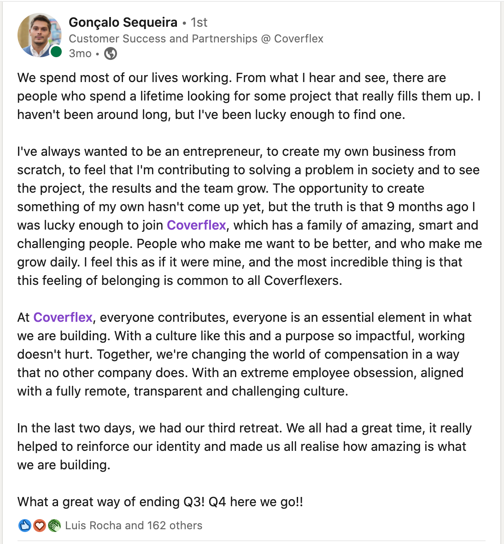The height and width of the screenshot is (544, 504).
Task: Click the sentence "We spend most of our lives working"
Action: [x=124, y=78]
